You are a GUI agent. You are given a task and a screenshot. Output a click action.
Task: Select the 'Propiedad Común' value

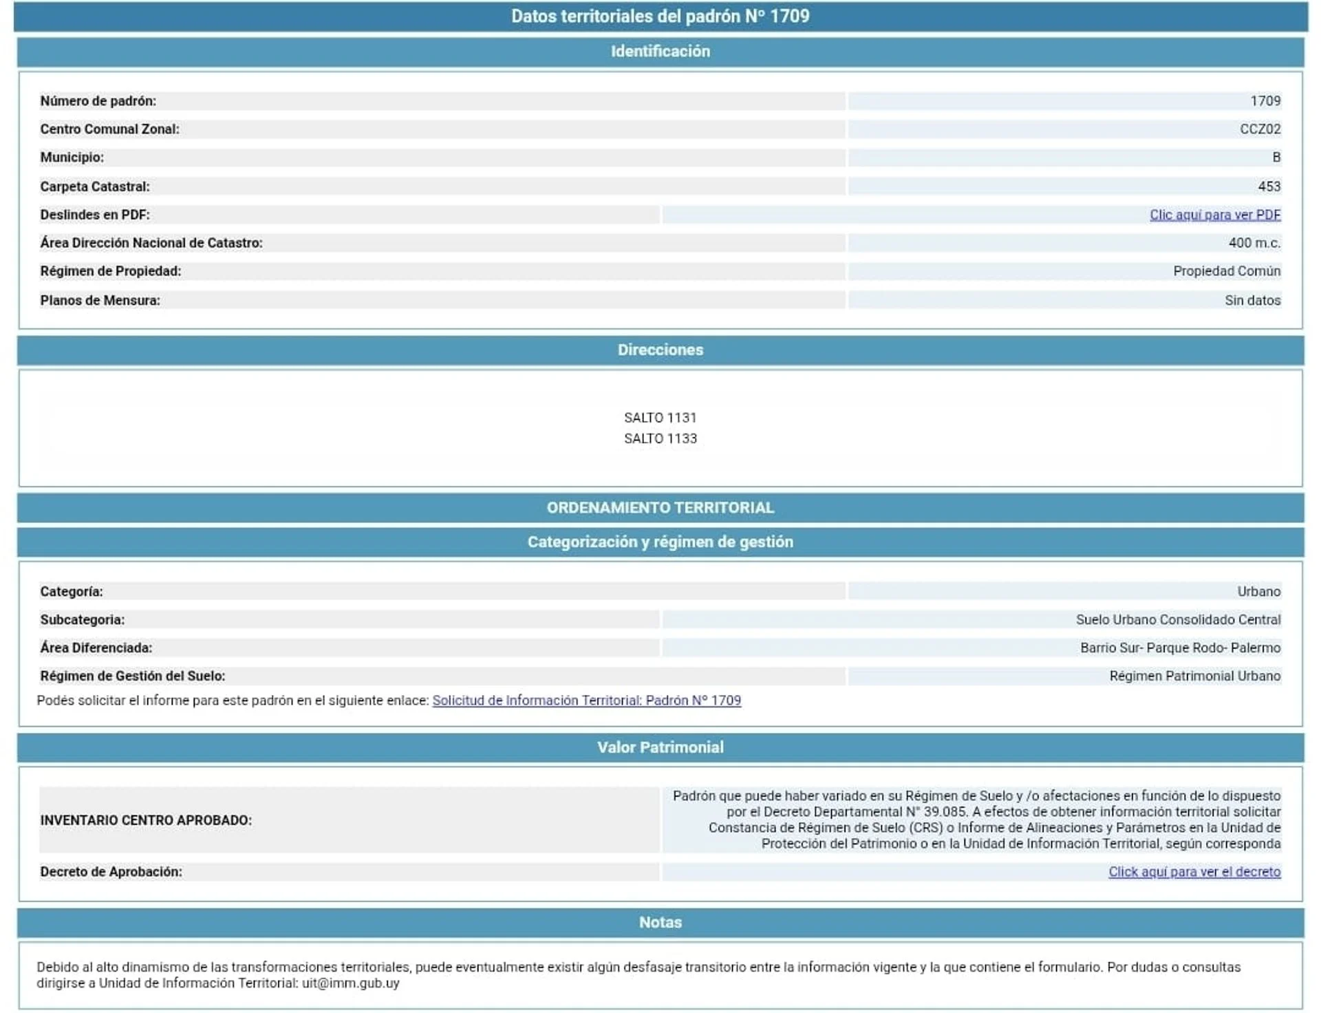1226,271
